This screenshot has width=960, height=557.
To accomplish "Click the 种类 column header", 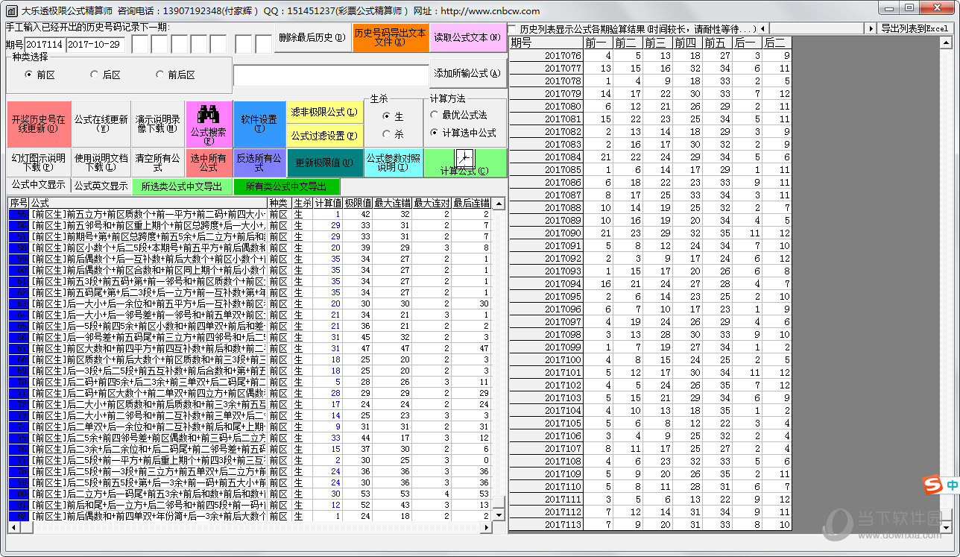I will [279, 203].
